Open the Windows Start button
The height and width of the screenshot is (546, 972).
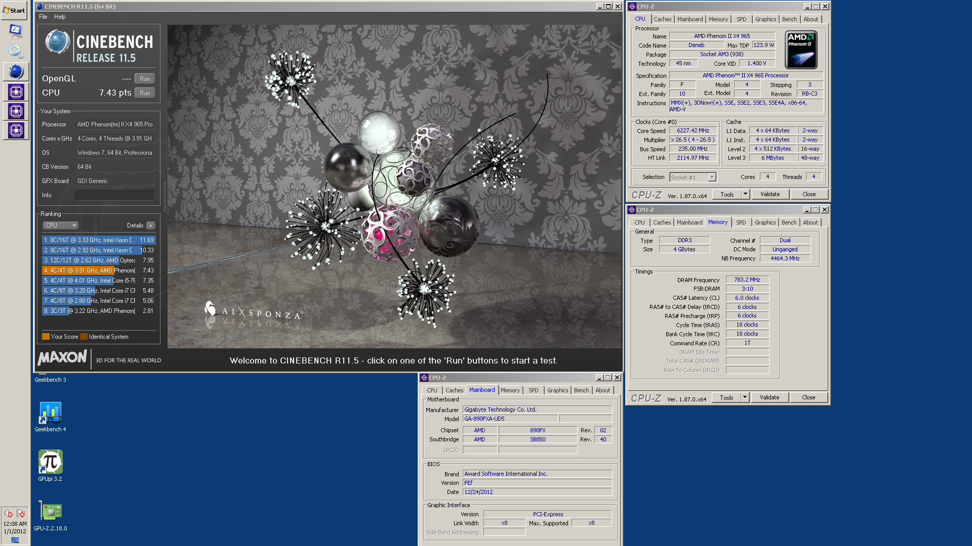(14, 10)
